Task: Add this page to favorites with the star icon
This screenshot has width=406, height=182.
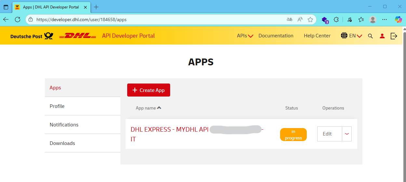Action: (x=310, y=19)
